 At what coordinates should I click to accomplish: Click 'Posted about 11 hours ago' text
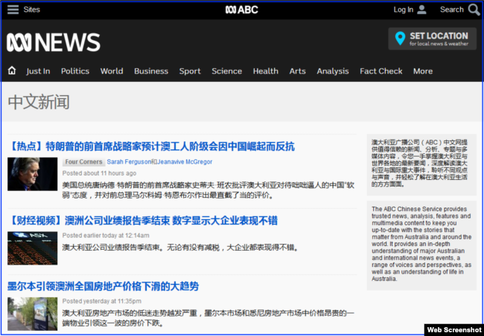[x=99, y=173]
